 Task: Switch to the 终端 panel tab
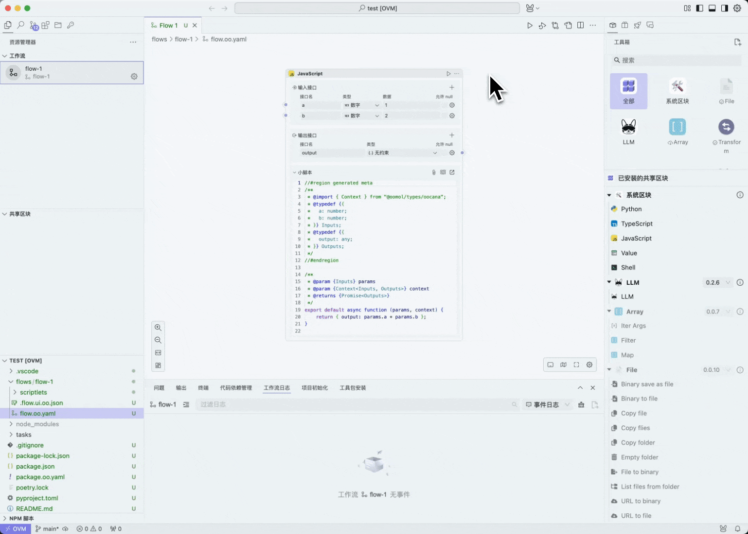tap(203, 388)
